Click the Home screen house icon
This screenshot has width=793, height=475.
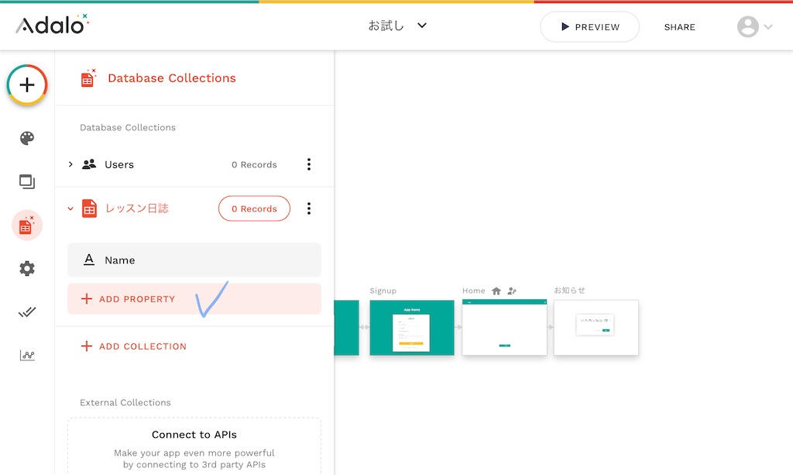click(x=496, y=291)
